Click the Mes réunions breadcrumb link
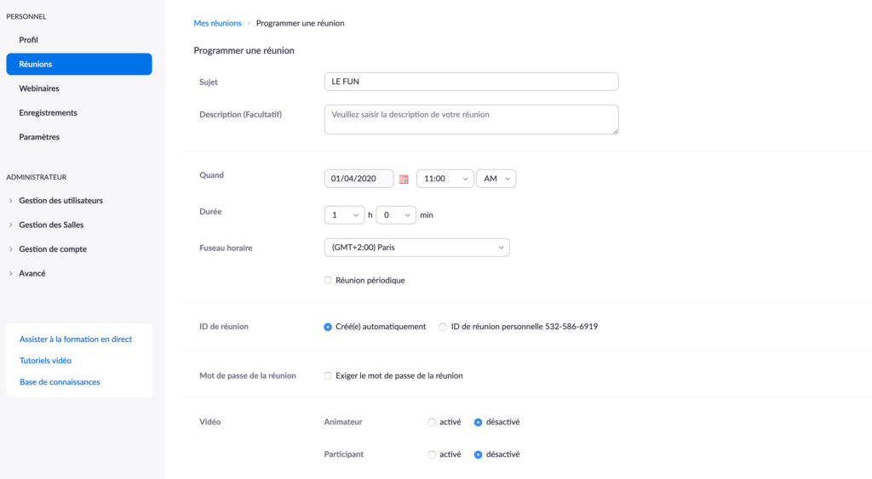Screen dimensions: 872x479 pos(217,23)
